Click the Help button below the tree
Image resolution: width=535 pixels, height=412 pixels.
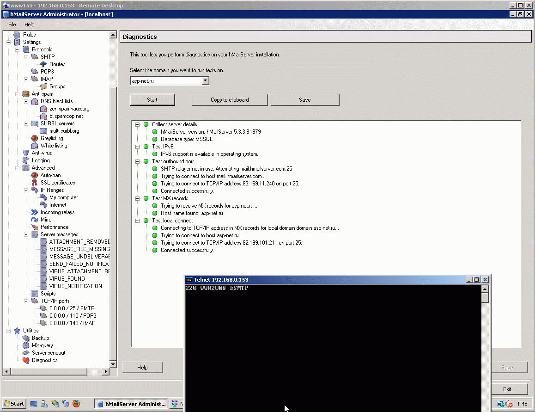click(142, 367)
